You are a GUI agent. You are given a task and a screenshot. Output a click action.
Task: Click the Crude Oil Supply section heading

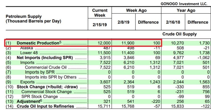(x=180, y=34)
